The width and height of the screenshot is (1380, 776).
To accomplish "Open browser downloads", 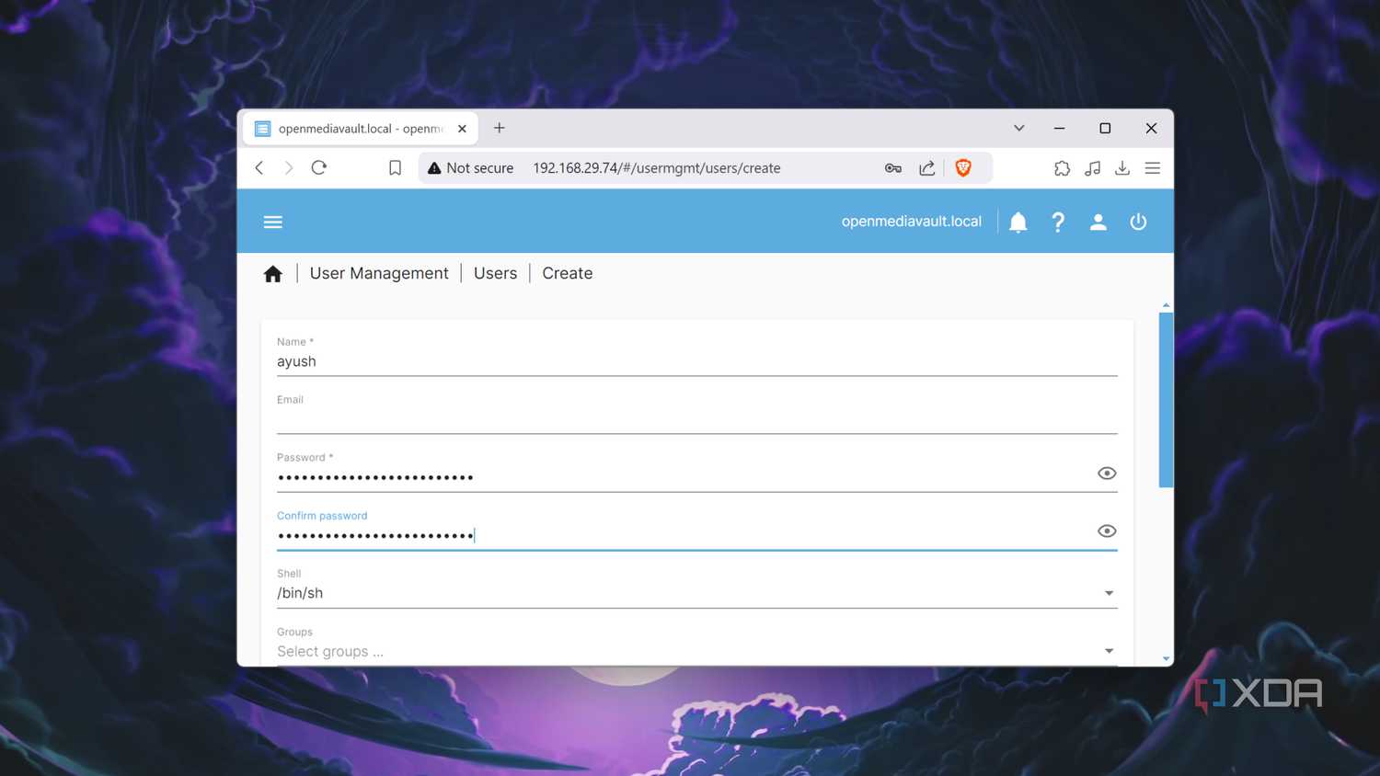I will (1122, 168).
